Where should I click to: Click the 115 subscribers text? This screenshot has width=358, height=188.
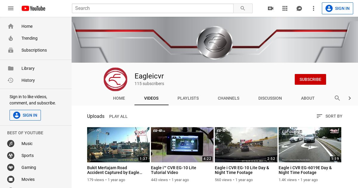coord(149,84)
